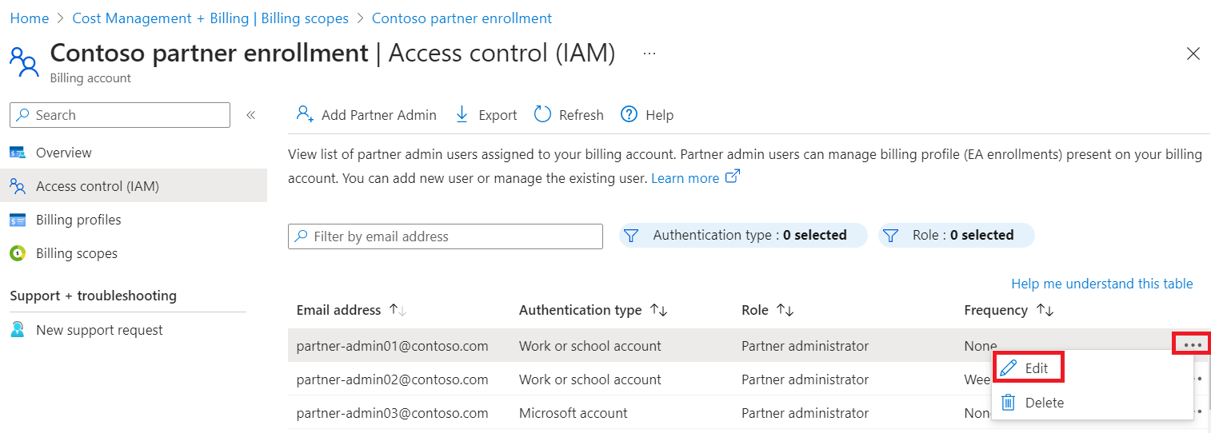Open the Role filter dropdown

pos(956,235)
